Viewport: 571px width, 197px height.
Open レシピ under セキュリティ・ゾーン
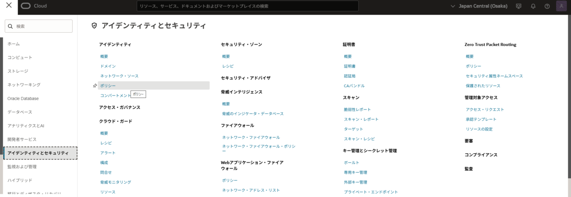coord(228,66)
